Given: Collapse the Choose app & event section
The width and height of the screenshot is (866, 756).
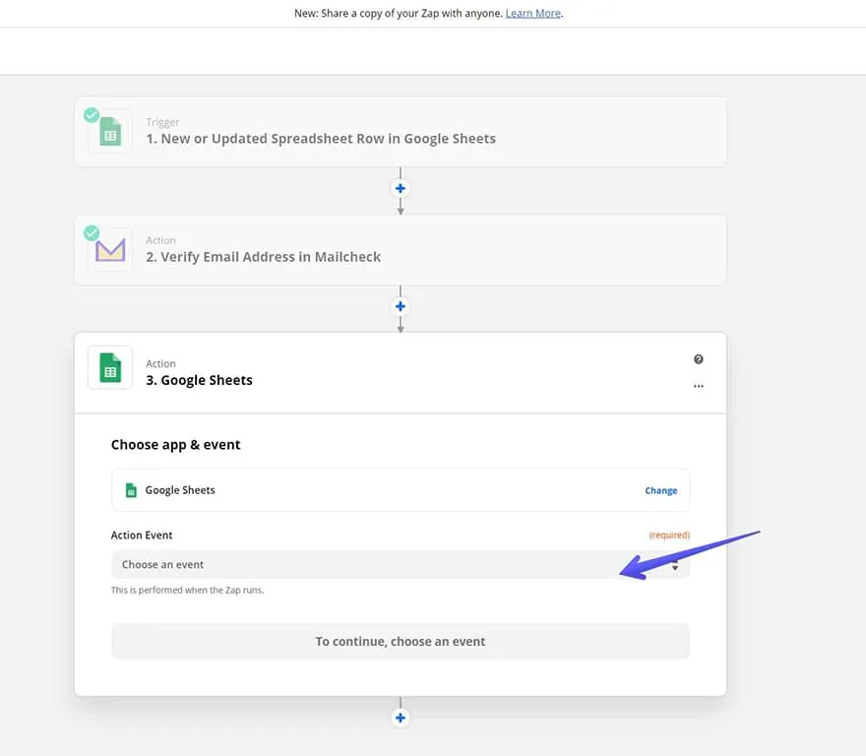Looking at the screenshot, I should coord(176,445).
